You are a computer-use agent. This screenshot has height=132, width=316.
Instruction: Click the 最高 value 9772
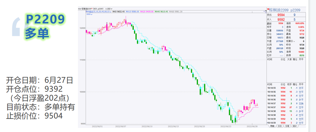coord(302,34)
